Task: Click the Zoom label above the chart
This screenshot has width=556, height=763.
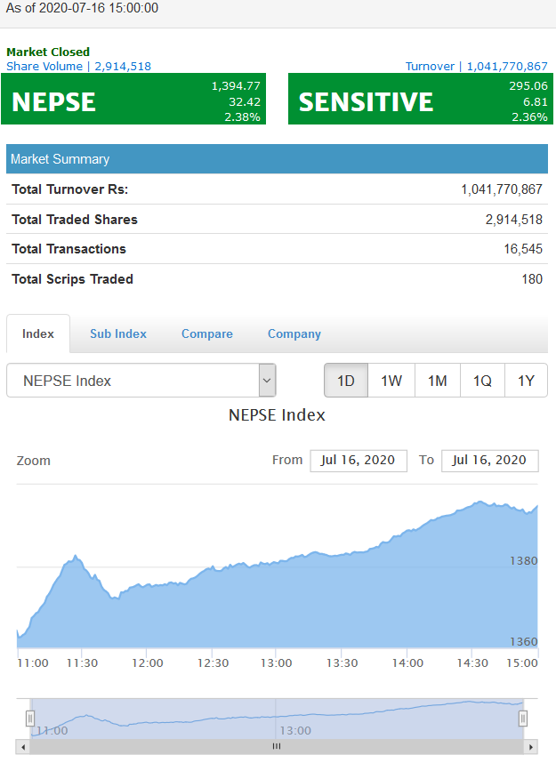Action: pos(34,461)
